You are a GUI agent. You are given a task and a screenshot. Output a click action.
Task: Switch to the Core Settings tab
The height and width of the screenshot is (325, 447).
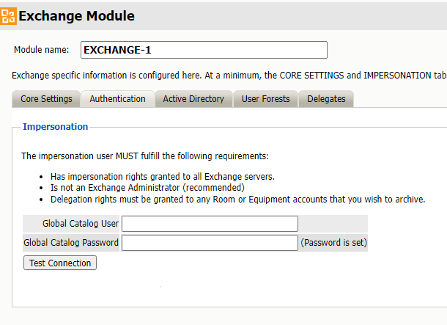pos(46,99)
